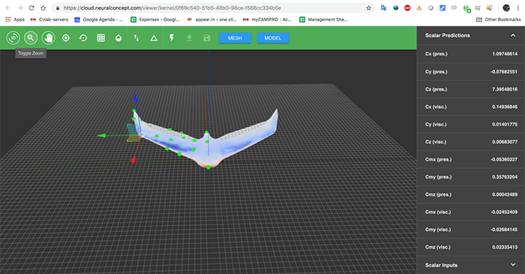Screen dimensions: 525x274
Task: Click the browser home icon
Action: point(43,8)
